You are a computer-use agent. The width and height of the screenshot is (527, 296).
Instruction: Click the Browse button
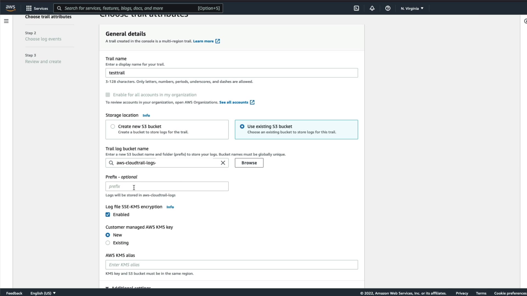[x=249, y=163]
